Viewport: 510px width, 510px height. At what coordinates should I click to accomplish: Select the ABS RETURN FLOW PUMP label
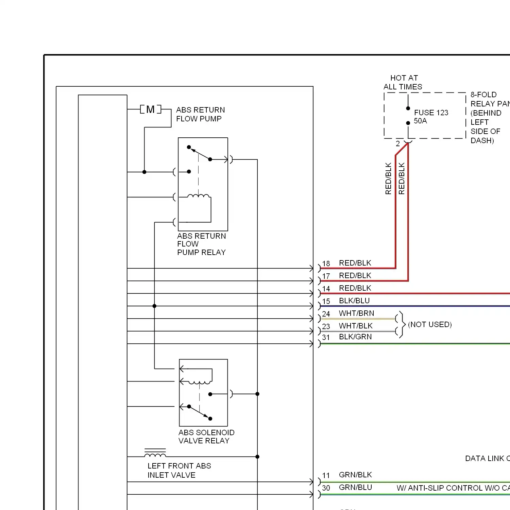[x=200, y=114]
